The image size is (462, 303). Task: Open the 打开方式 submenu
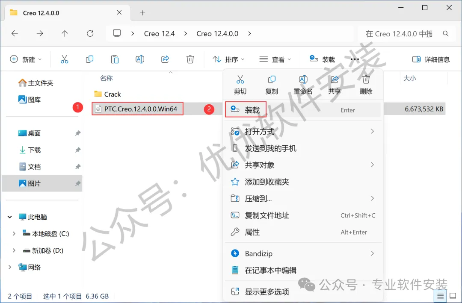click(303, 131)
